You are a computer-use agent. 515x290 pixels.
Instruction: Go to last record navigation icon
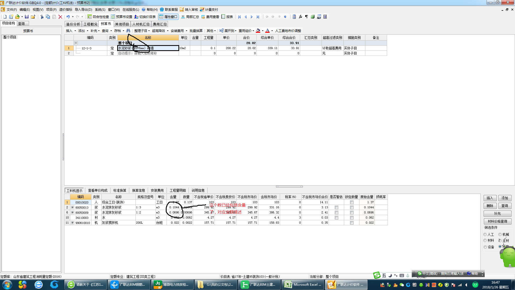[258, 17]
